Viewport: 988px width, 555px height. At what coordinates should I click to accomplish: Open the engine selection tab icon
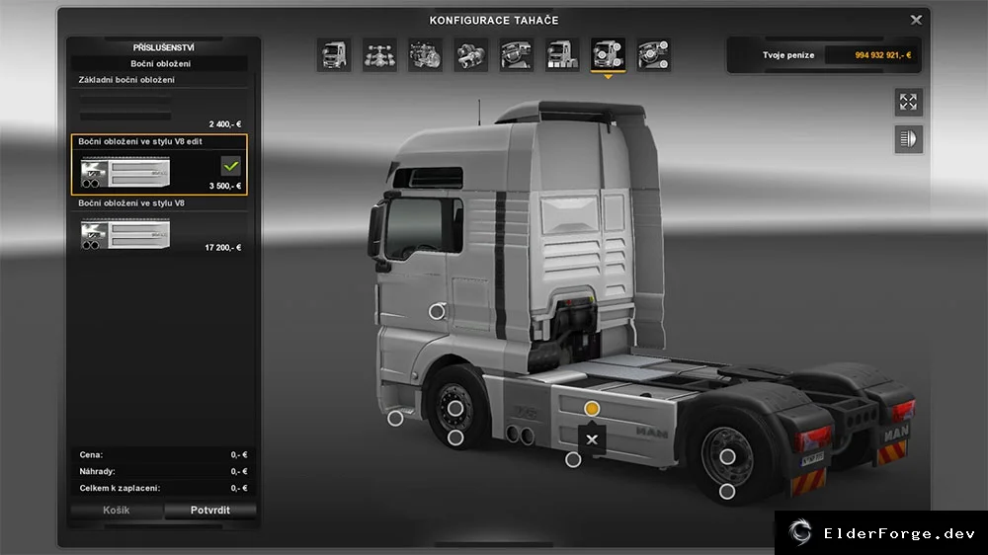[425, 54]
